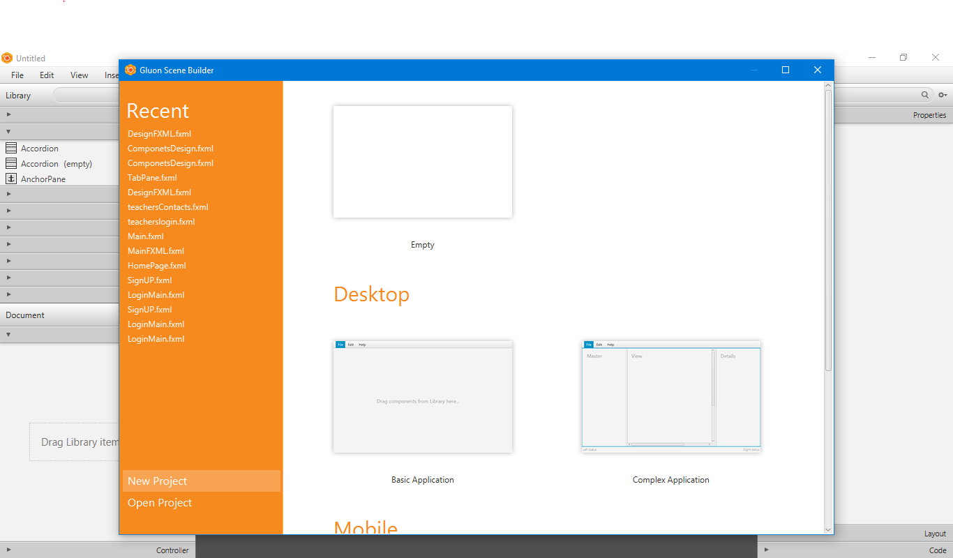Collapse the Document hierarchy section
The width and height of the screenshot is (953, 558).
point(10,334)
